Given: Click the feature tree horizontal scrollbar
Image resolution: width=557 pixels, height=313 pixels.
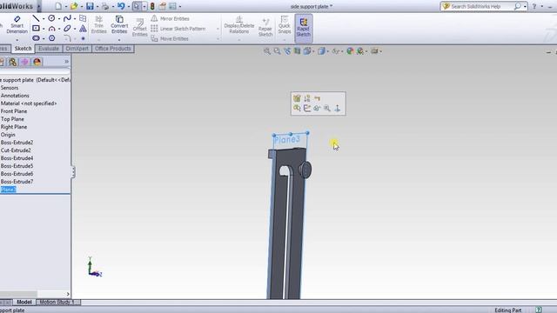Looking at the screenshot, I should [35, 294].
